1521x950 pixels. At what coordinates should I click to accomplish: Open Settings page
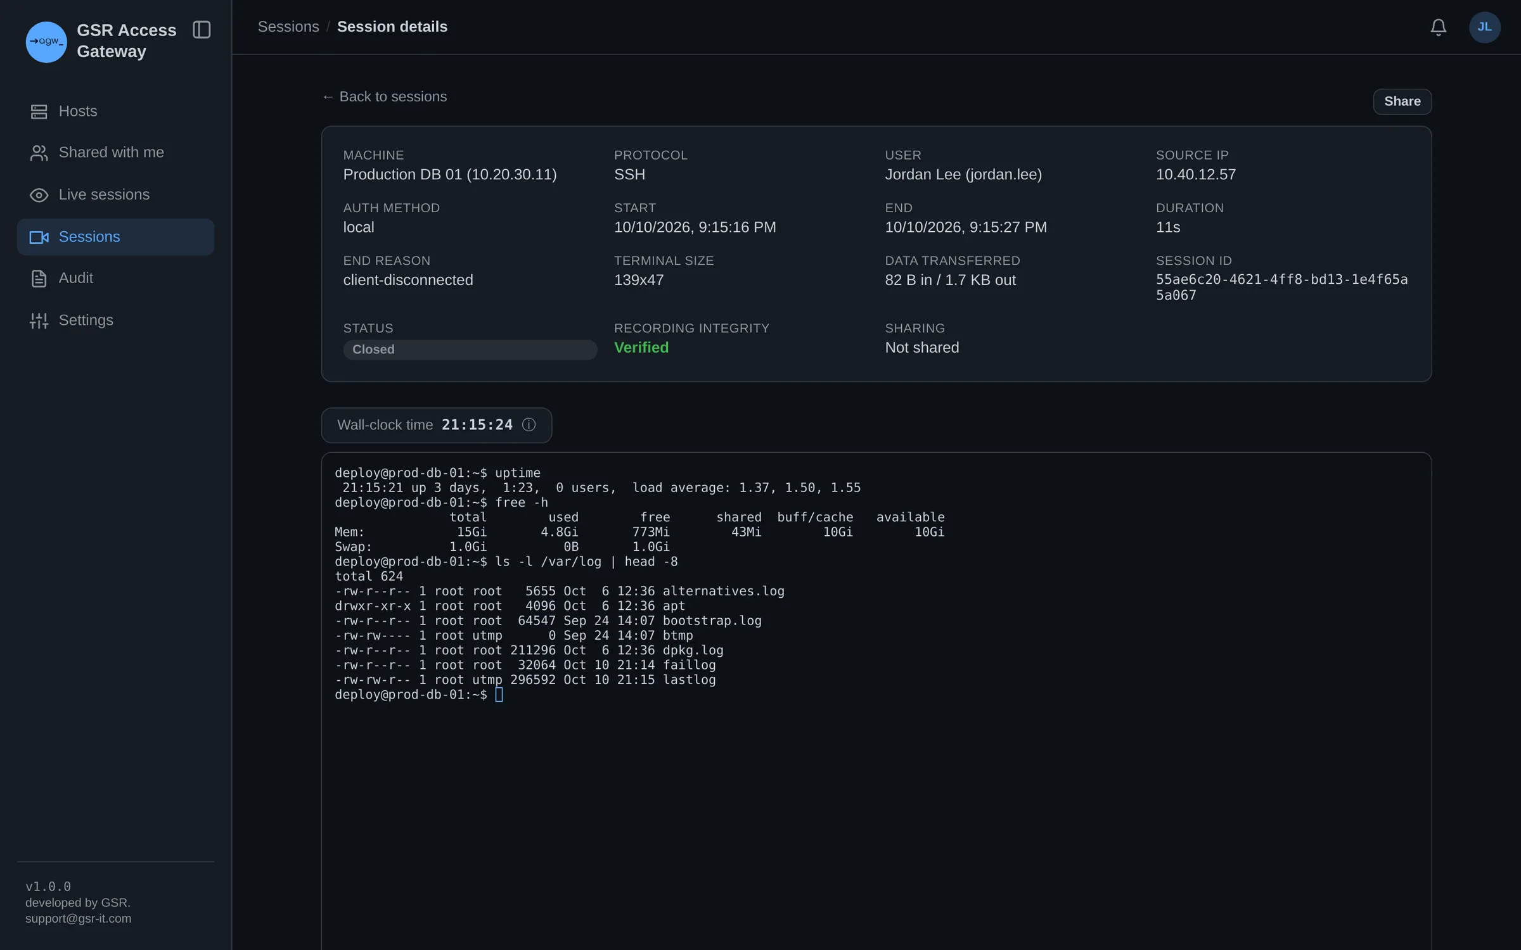(x=115, y=320)
